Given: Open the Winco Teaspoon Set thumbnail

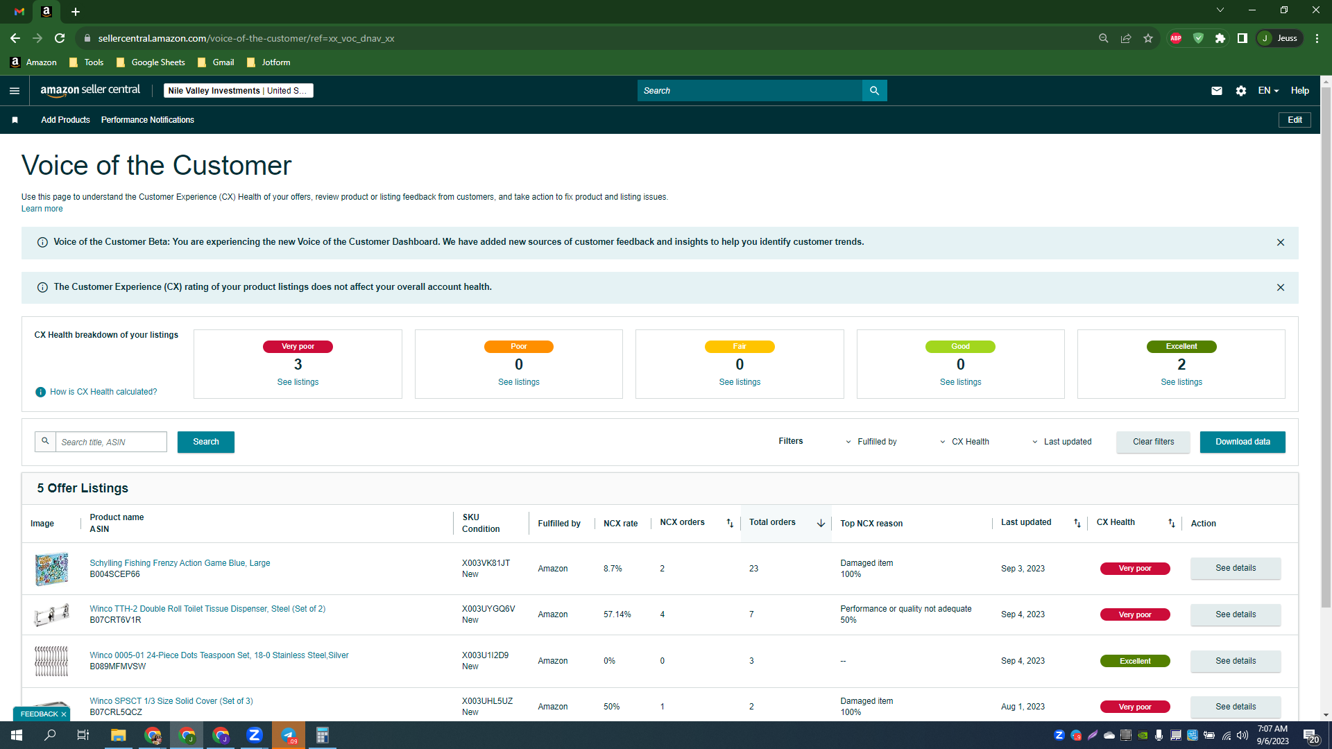Looking at the screenshot, I should pos(51,661).
